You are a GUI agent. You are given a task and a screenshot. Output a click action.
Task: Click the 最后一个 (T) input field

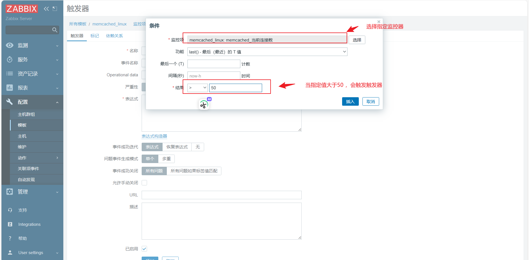[214, 64]
